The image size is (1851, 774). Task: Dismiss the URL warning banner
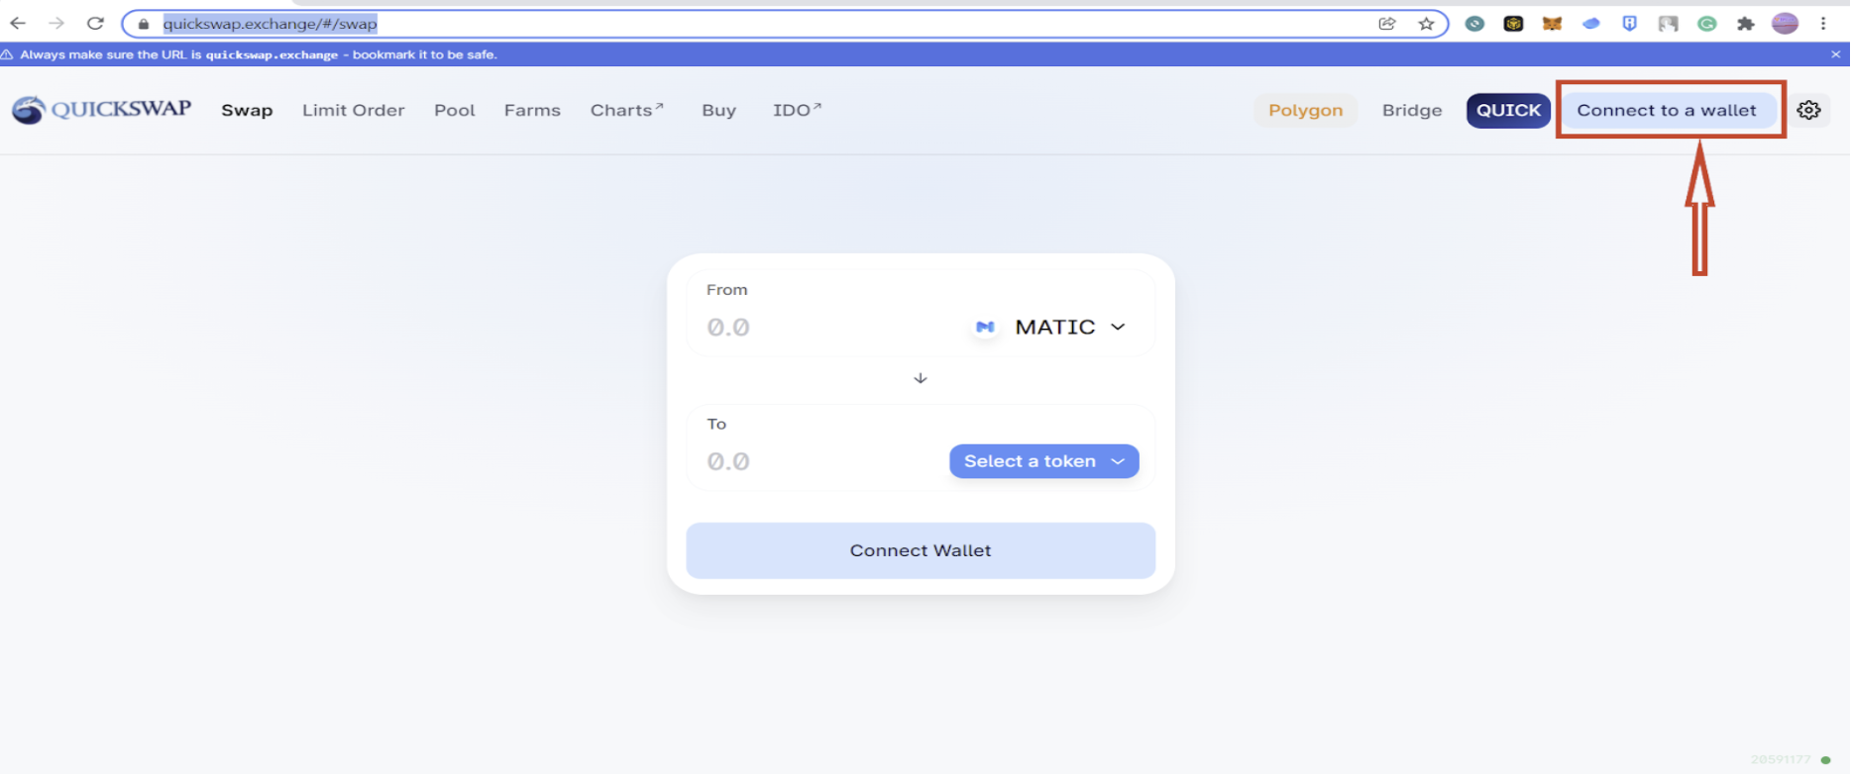click(1836, 54)
